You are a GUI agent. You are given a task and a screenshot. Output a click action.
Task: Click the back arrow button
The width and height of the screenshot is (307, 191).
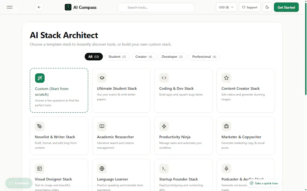pyautogui.click(x=39, y=7)
